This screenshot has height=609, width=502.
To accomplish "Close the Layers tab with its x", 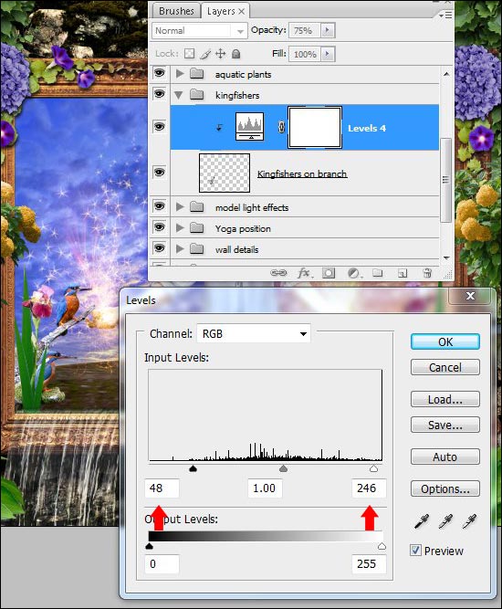I will (x=242, y=12).
